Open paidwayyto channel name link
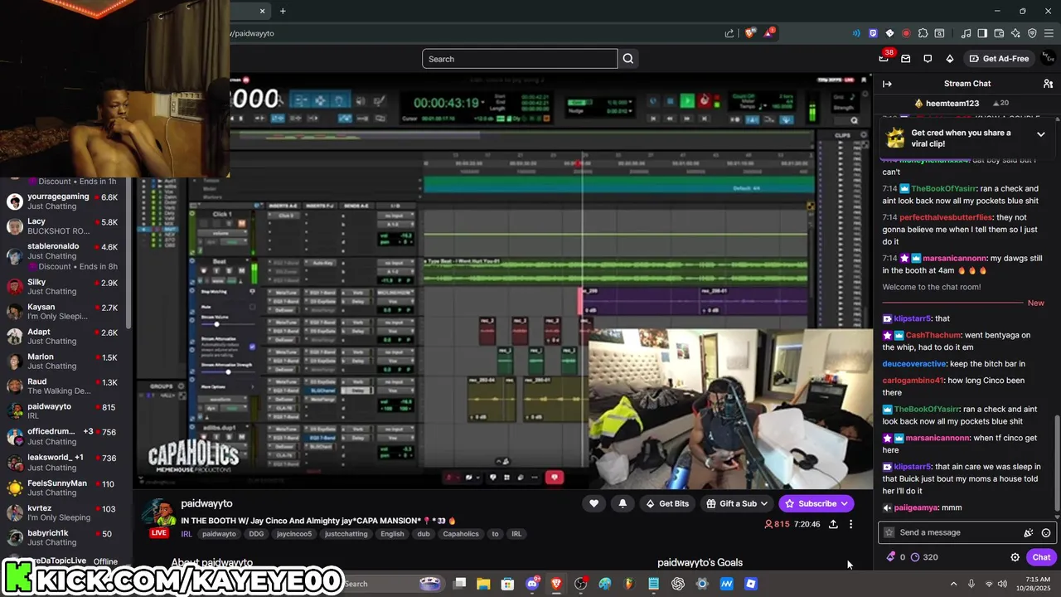This screenshot has height=597, width=1061. point(206,503)
